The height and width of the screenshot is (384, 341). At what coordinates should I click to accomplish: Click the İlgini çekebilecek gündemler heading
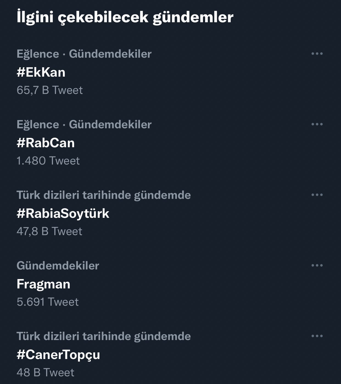[125, 17]
